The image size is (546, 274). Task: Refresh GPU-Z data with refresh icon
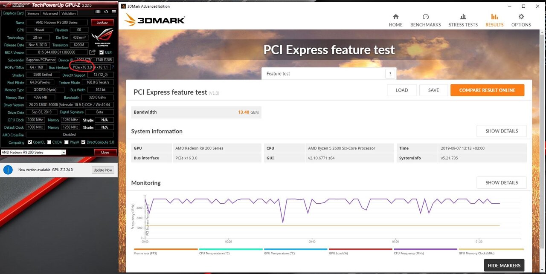click(106, 12)
